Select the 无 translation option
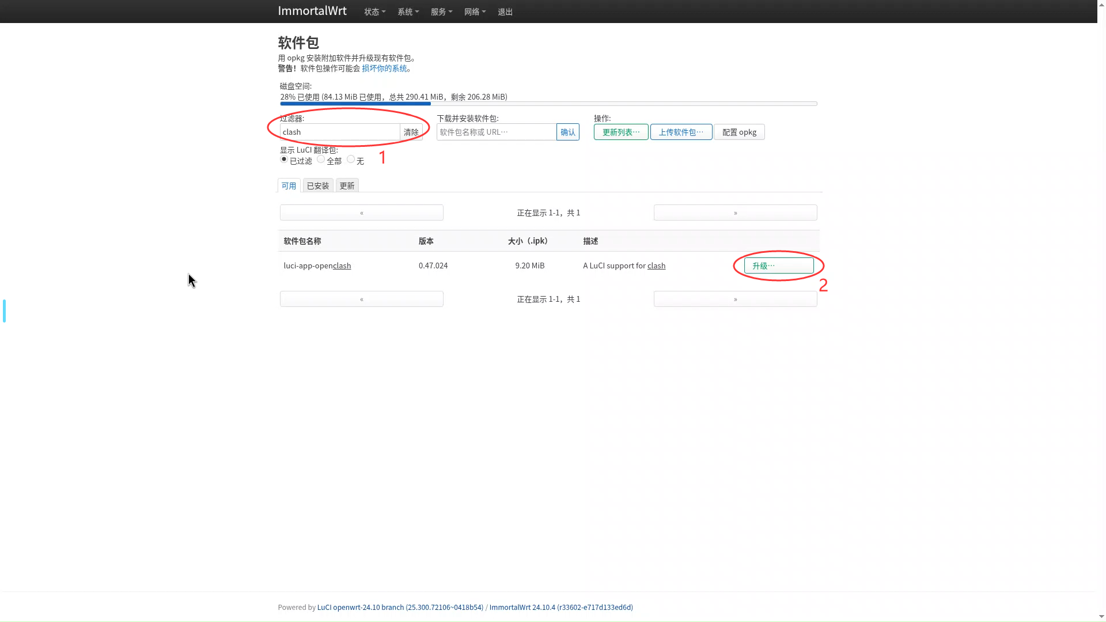 [x=352, y=159]
